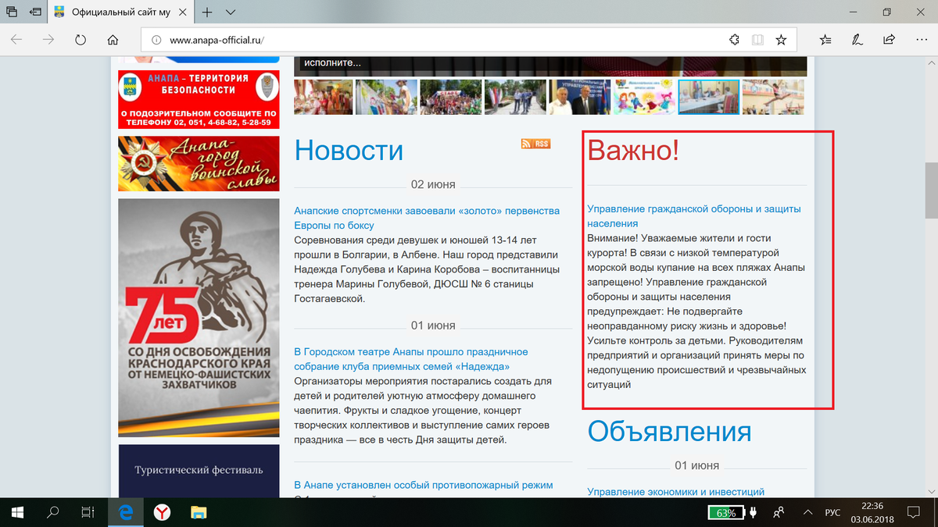
Task: Open the Анапа территория безопасности banner
Action: [x=199, y=100]
